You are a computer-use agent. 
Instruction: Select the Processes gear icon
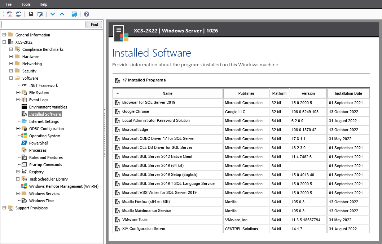point(24,150)
